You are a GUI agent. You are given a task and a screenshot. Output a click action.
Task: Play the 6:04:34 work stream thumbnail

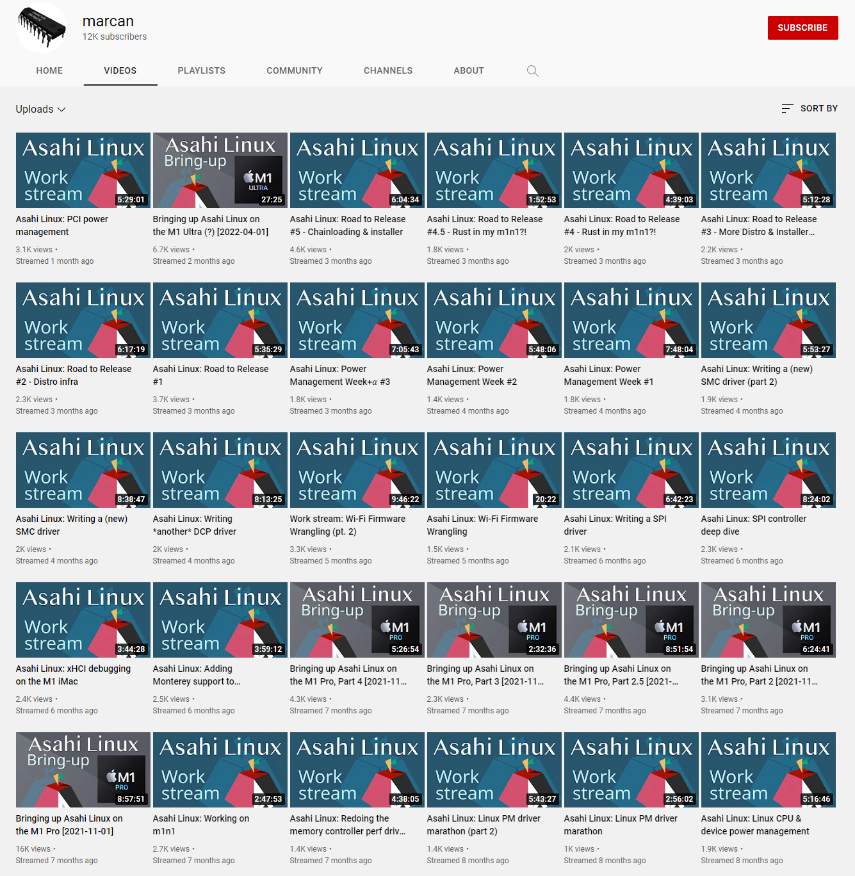coord(357,170)
